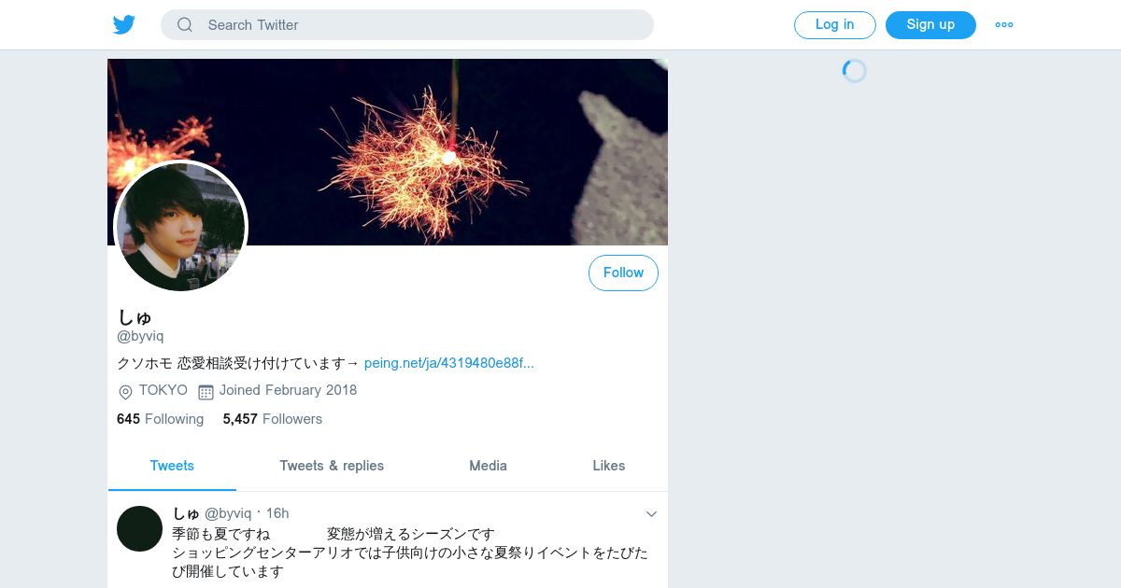
Task: Click the loading spinner in sidebar
Action: tap(854, 71)
